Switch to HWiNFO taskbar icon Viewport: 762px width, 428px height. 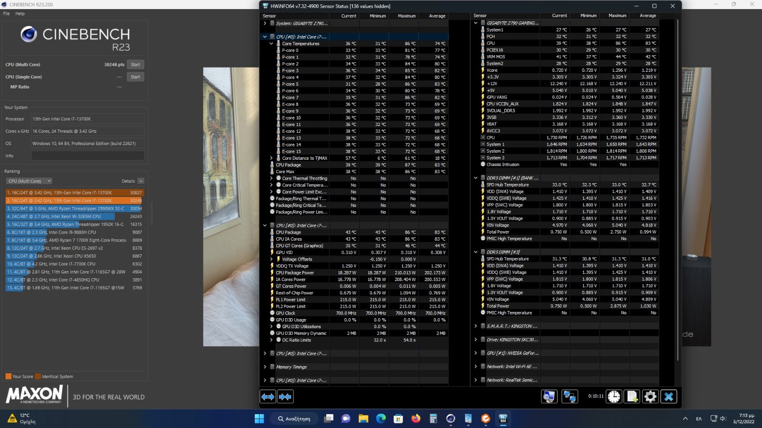503,418
